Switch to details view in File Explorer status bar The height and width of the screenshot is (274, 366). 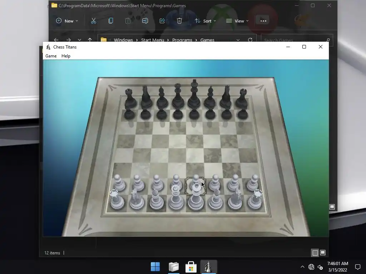point(315,253)
